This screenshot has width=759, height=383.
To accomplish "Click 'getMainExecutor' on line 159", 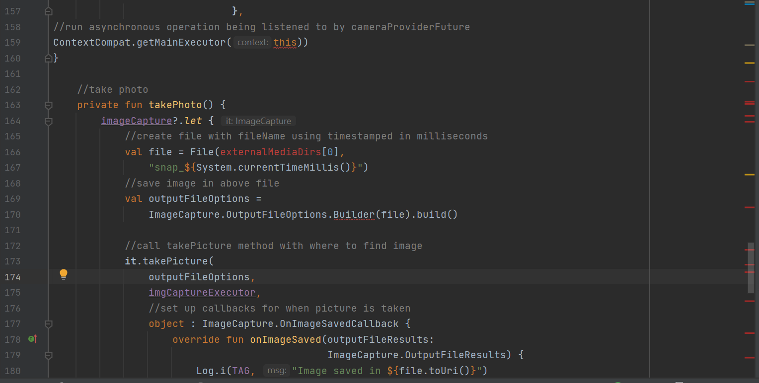I will coord(181,43).
